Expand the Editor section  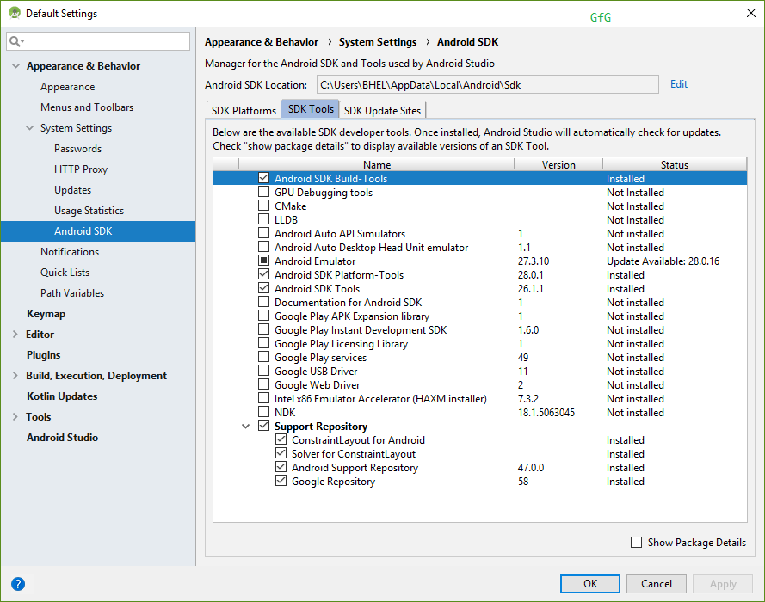click(x=15, y=334)
